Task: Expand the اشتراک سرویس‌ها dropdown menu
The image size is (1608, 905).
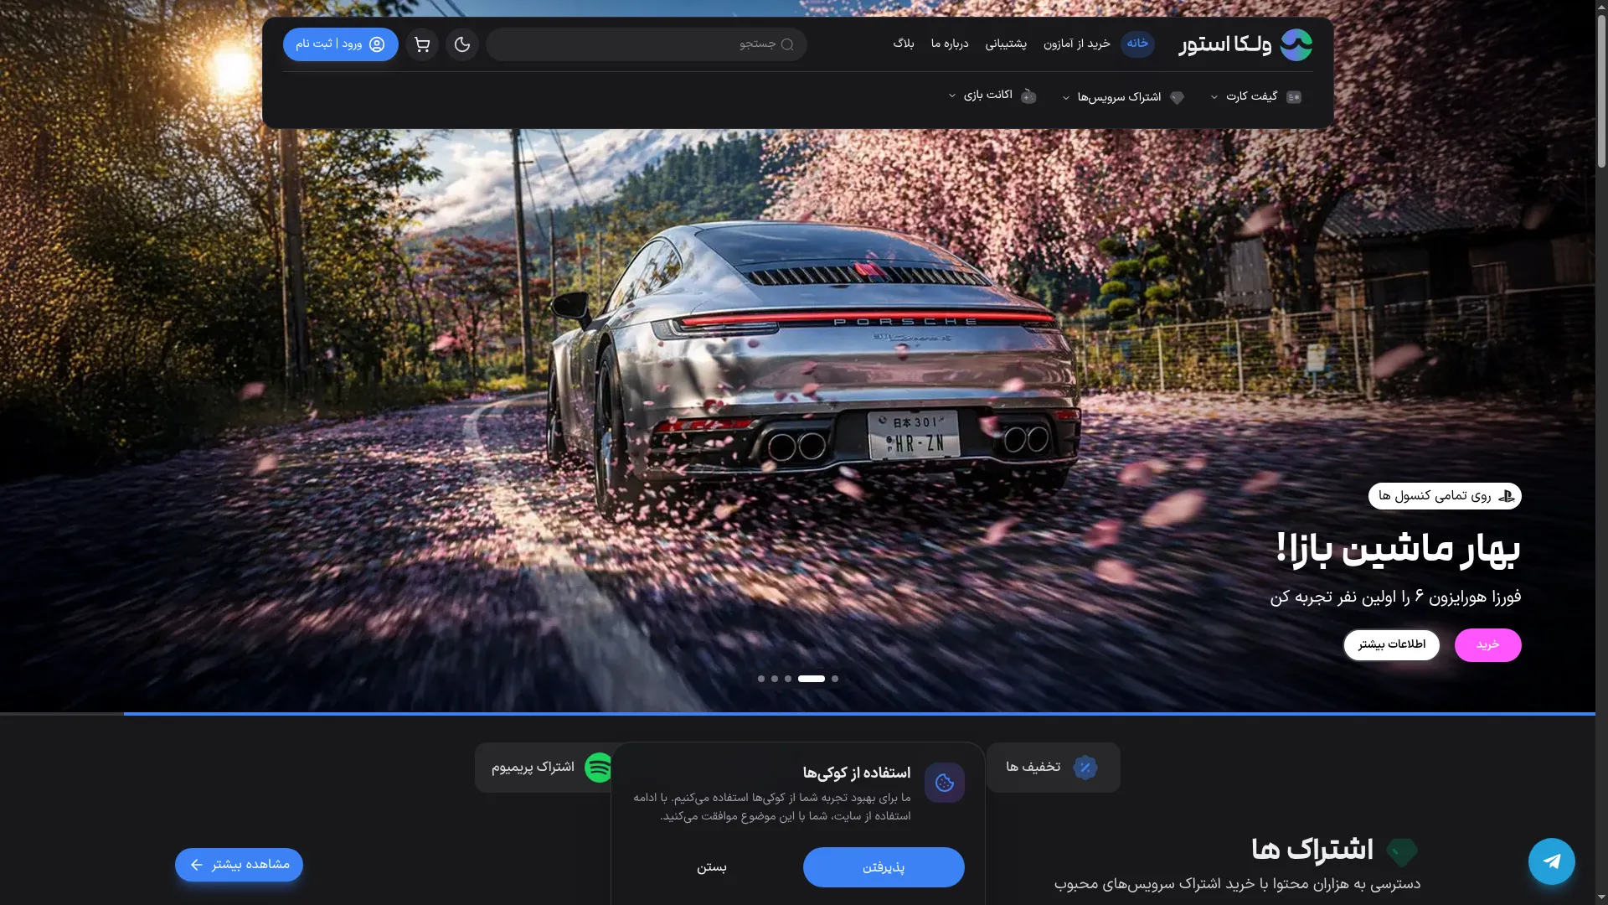Action: [x=1123, y=97]
